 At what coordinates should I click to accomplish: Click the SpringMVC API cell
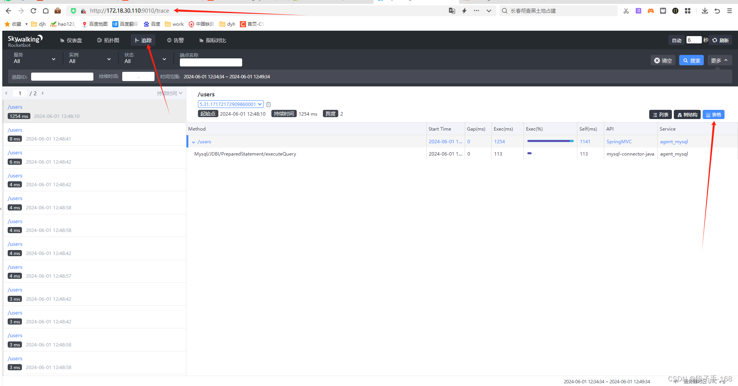click(x=619, y=141)
